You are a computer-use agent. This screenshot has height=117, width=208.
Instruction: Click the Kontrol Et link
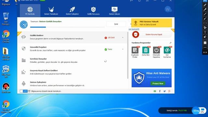click(x=134, y=29)
